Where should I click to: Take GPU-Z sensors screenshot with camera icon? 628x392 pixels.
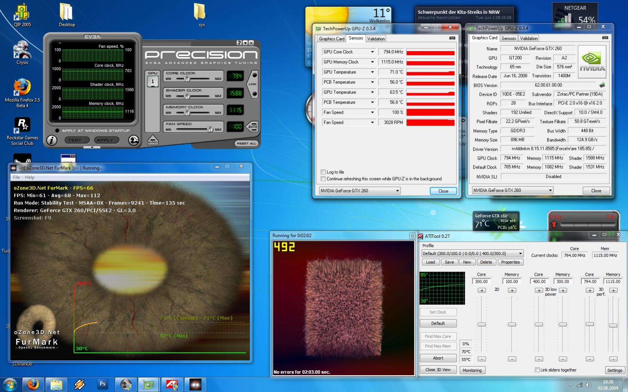click(x=452, y=38)
